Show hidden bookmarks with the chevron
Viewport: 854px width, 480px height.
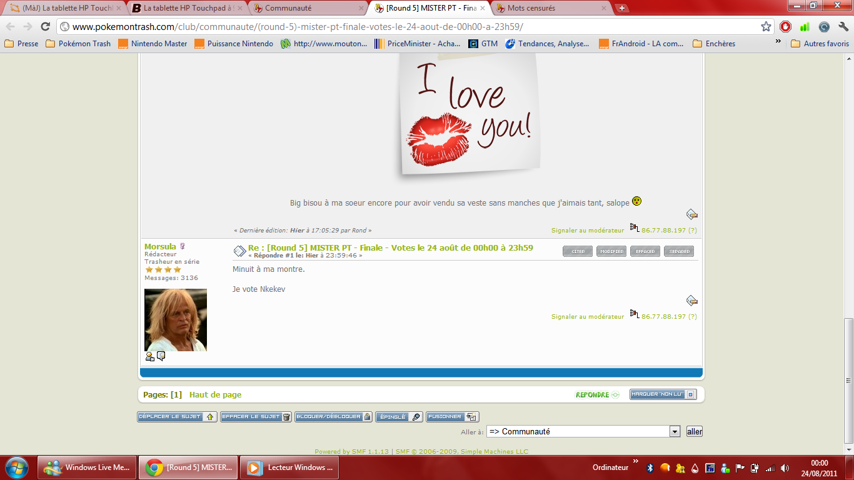[x=778, y=41]
